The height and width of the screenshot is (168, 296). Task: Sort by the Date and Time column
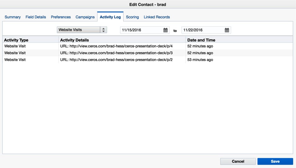tap(201, 40)
